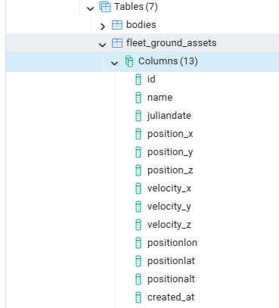
Task: Select the id column name
Action: point(151,79)
